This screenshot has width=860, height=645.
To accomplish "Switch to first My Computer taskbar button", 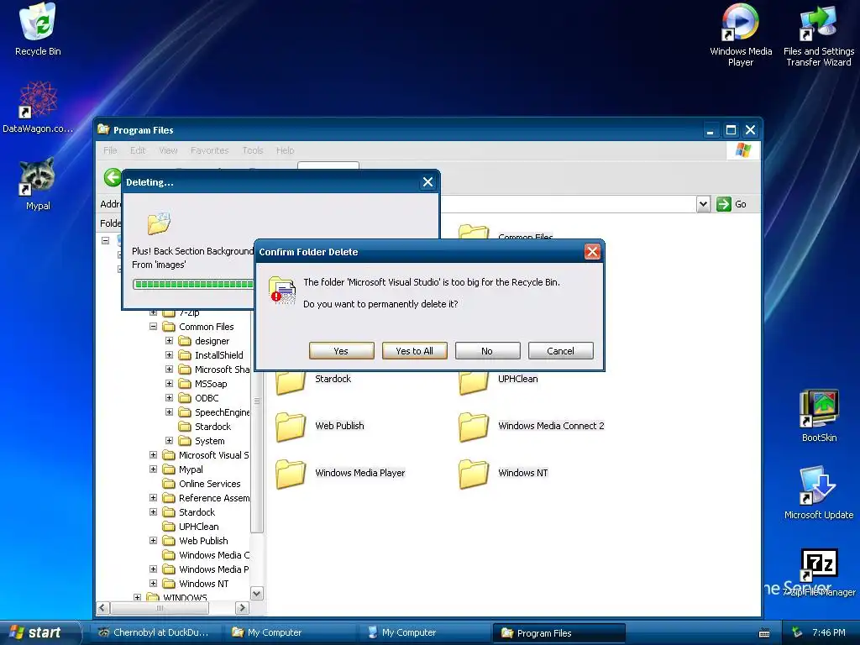I will (x=290, y=632).
